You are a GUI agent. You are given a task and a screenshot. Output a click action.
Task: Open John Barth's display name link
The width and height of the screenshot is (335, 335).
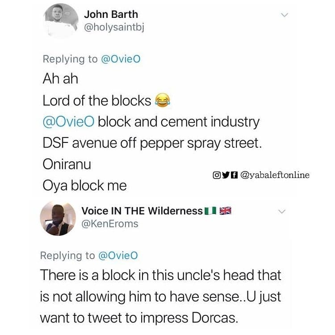coord(111,14)
